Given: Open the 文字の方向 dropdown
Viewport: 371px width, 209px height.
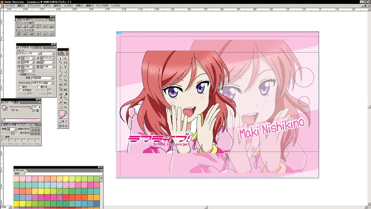Looking at the screenshot, I should pos(52,83).
